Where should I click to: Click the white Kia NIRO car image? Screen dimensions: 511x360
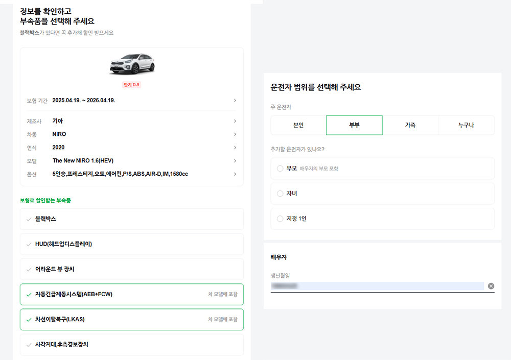(131, 64)
